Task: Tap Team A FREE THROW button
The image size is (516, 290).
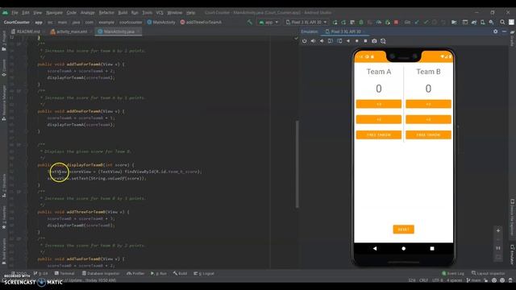Action: click(x=379, y=135)
